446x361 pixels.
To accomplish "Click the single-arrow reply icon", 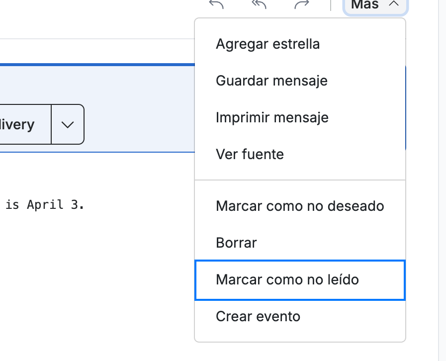I will point(216,4).
